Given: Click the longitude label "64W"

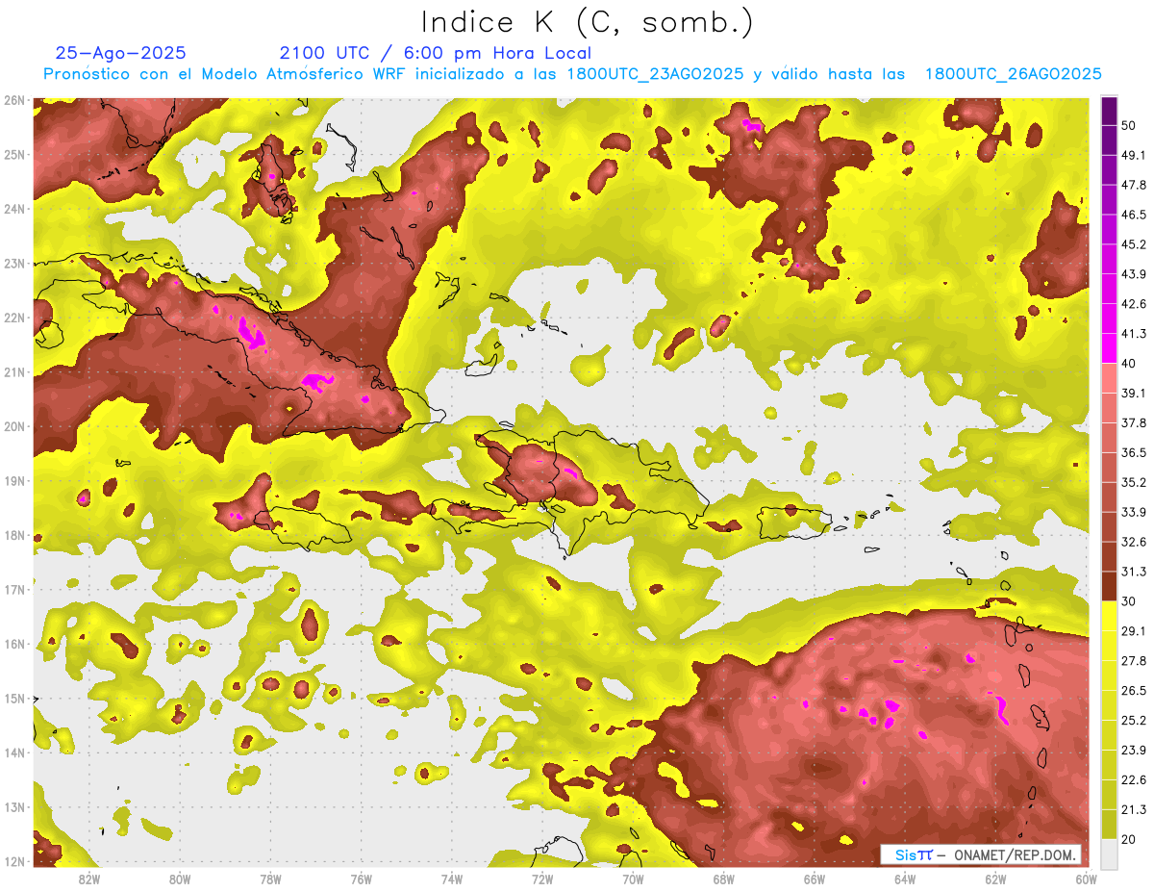Looking at the screenshot, I should coord(905,879).
